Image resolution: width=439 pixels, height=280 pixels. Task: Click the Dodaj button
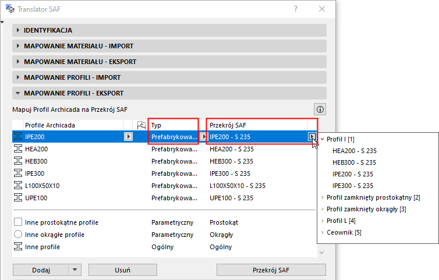click(x=41, y=270)
